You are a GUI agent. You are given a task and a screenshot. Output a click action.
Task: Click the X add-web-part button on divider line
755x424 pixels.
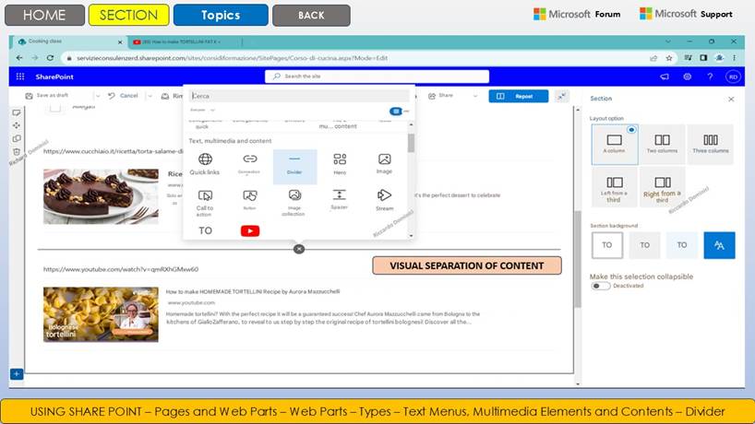(x=299, y=249)
